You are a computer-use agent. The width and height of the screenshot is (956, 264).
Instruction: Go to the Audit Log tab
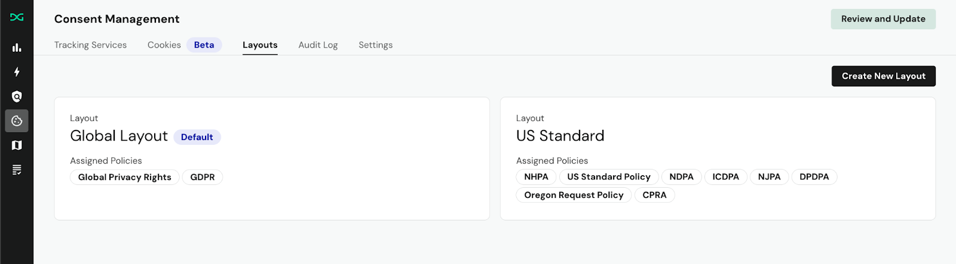point(318,45)
